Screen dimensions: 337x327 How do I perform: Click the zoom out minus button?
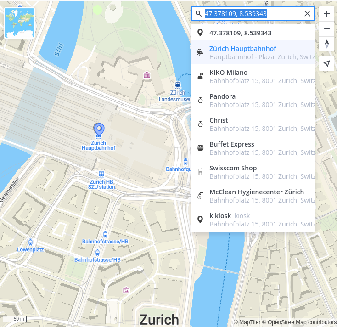coord(326,29)
